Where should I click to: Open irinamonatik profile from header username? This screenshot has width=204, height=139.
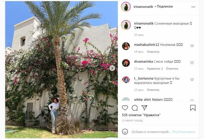(x=143, y=7)
